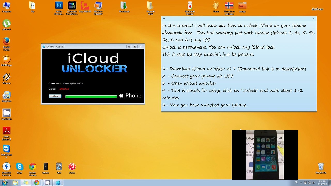This screenshot has width=331, height=186.
Task: Open the TeamViewer desktop shortcut
Action: coord(6,151)
